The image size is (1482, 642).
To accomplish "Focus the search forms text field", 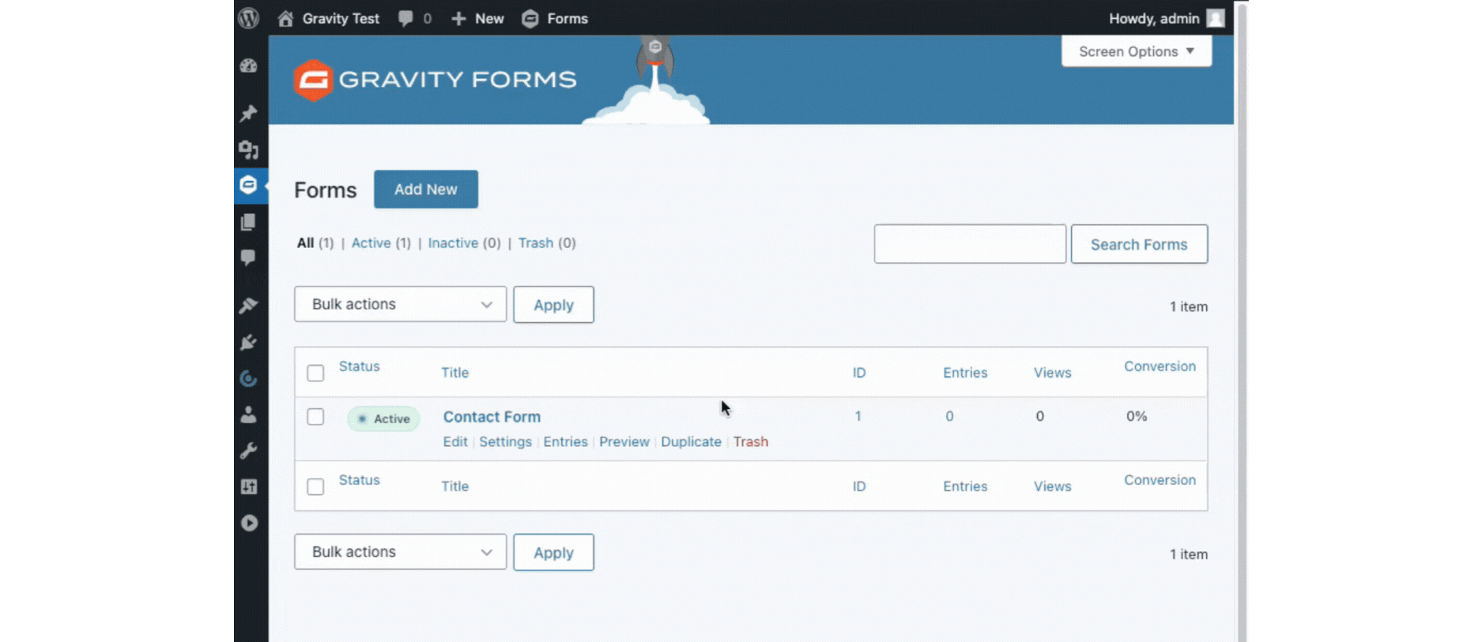I will pos(970,244).
